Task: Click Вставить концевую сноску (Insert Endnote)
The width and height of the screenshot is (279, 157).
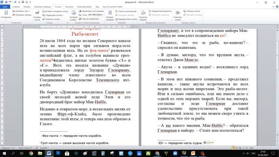Action: 55,11
